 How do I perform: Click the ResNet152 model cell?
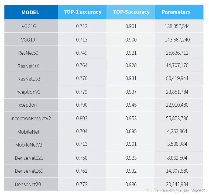(29, 79)
